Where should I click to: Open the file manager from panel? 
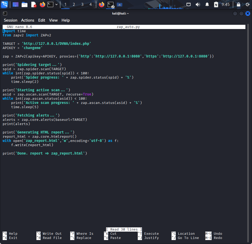25,4
